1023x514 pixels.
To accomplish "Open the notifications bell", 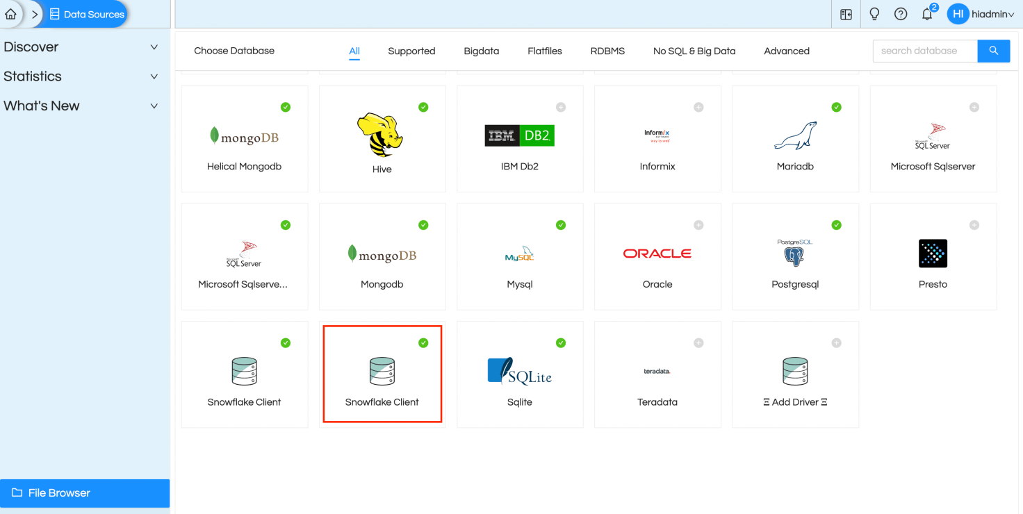I will pyautogui.click(x=927, y=14).
